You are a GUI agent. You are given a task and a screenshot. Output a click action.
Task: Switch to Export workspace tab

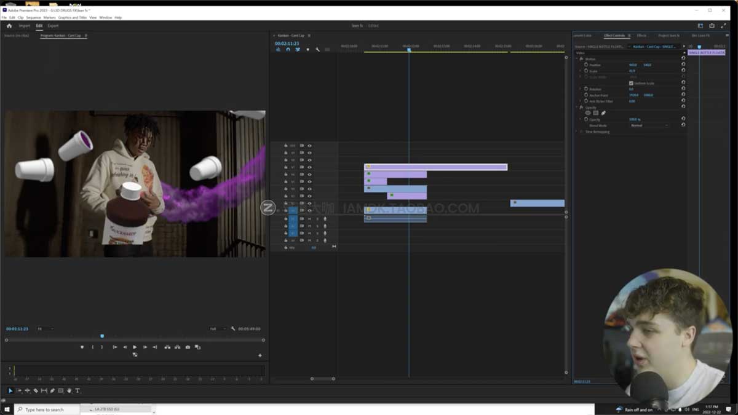pos(53,26)
